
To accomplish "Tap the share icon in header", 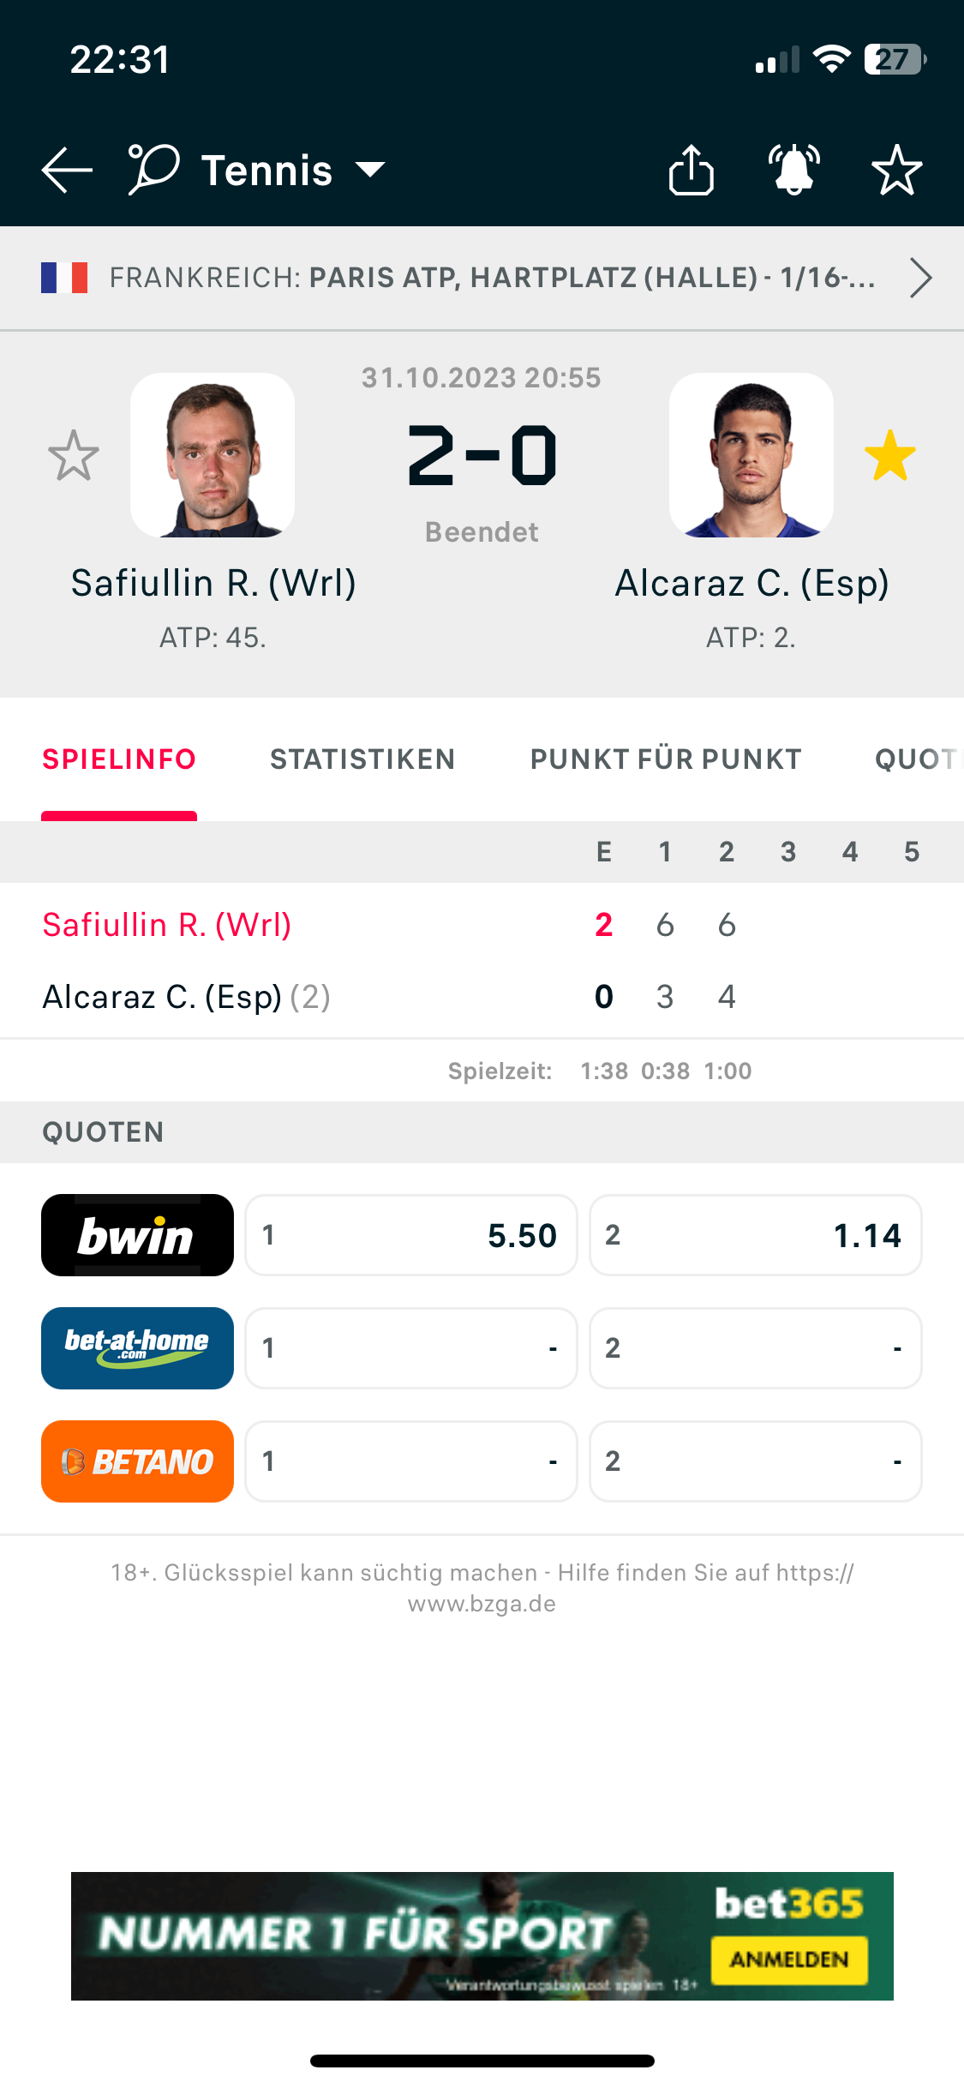I will coord(691,170).
